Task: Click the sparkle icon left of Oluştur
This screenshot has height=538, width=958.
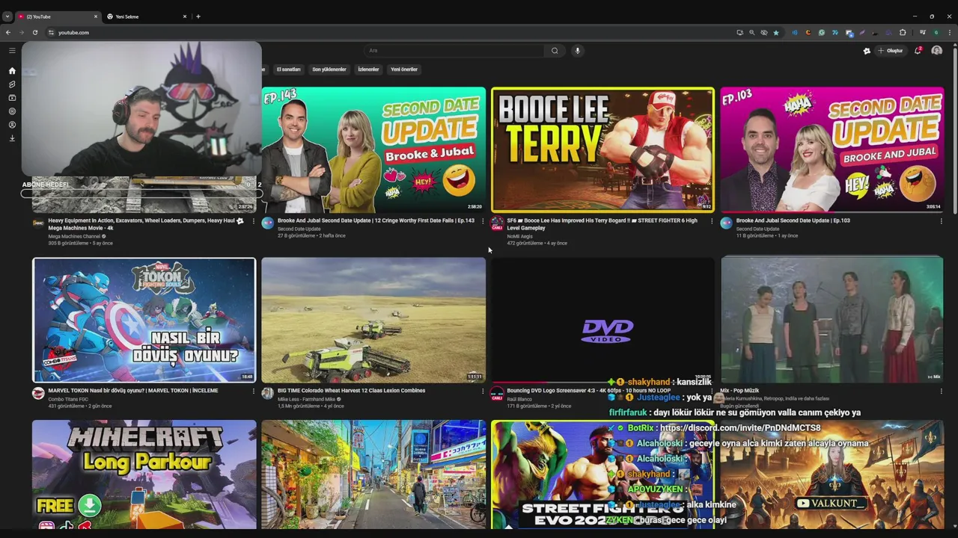Action: click(x=867, y=51)
